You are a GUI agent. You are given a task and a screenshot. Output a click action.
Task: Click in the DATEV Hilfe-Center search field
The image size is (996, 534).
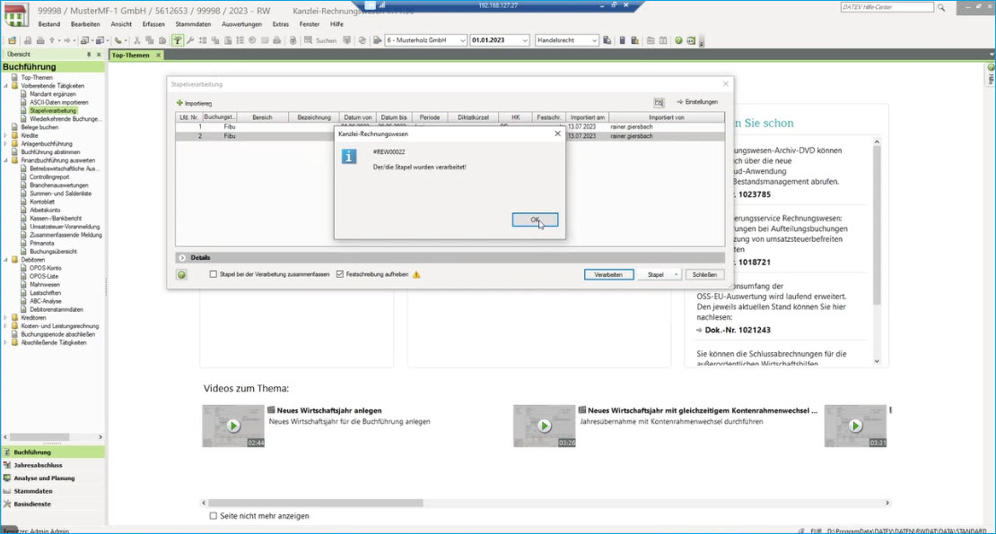point(887,7)
